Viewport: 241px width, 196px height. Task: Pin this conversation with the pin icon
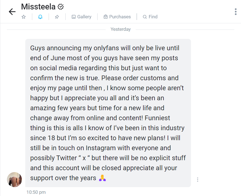pos(57,17)
